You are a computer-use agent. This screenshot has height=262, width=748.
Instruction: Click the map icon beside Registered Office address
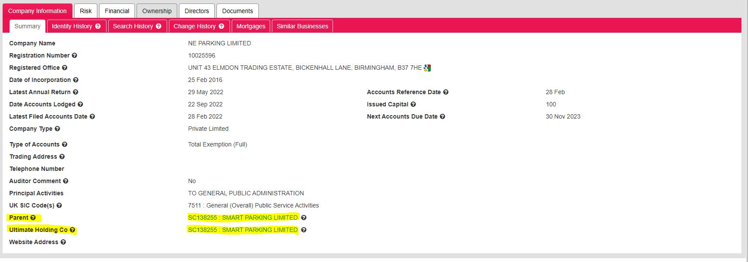pos(427,68)
